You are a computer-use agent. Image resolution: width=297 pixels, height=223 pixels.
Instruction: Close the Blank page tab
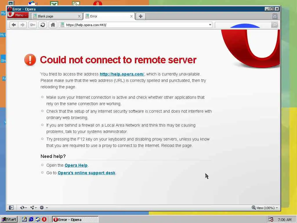[x=79, y=16]
